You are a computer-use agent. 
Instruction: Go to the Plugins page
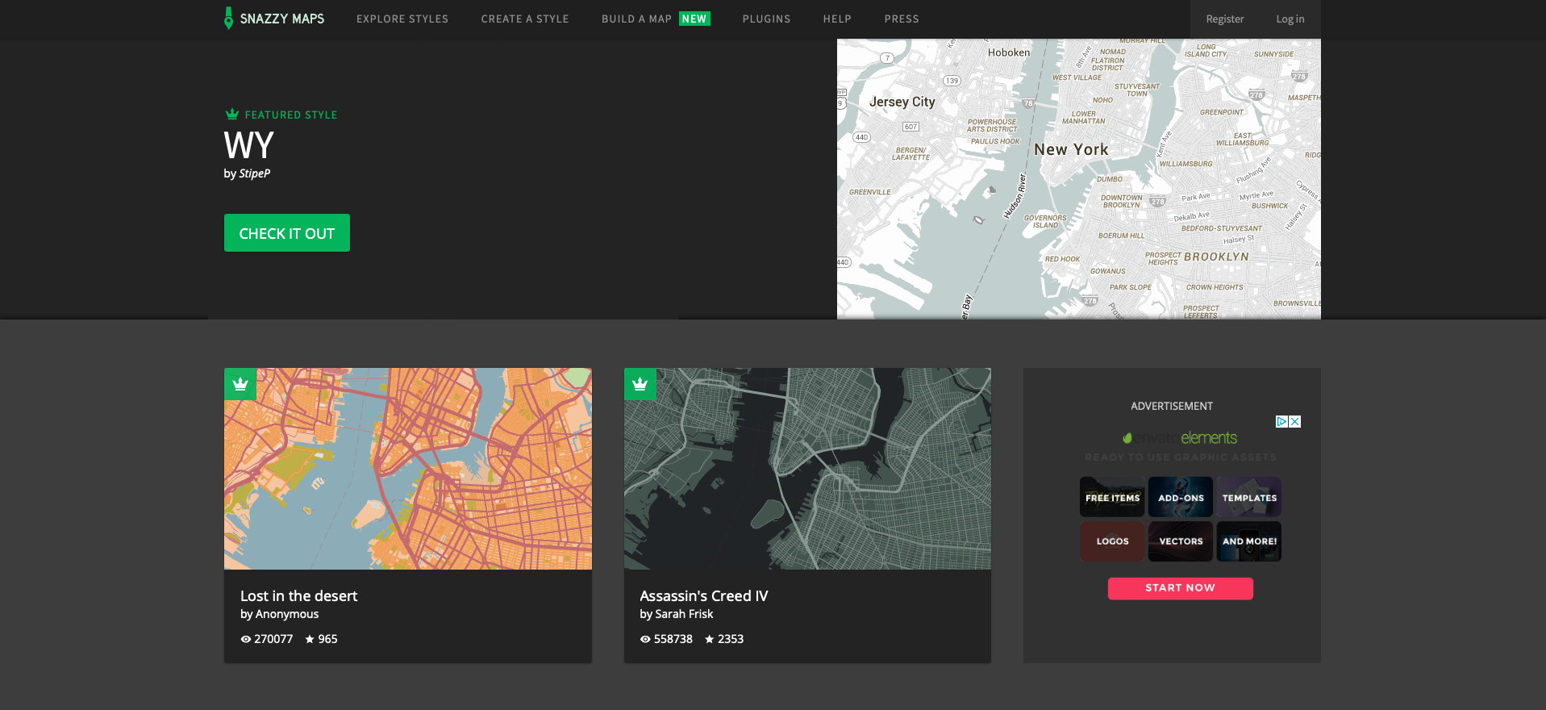click(x=766, y=19)
